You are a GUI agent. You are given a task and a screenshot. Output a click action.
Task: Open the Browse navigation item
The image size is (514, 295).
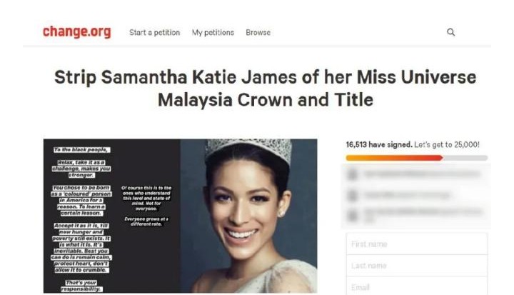pos(258,32)
